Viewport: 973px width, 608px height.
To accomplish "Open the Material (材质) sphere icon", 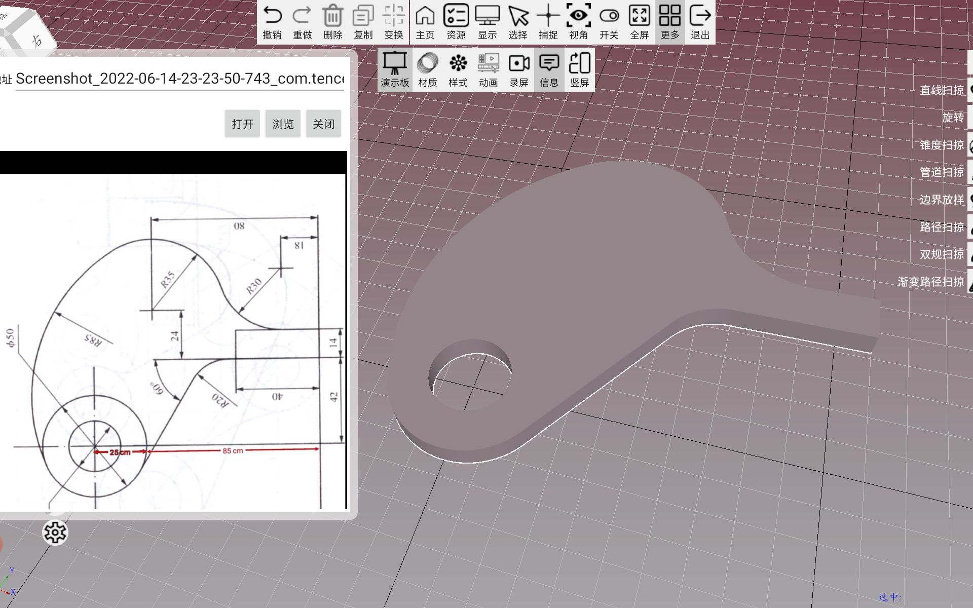I will pyautogui.click(x=427, y=69).
